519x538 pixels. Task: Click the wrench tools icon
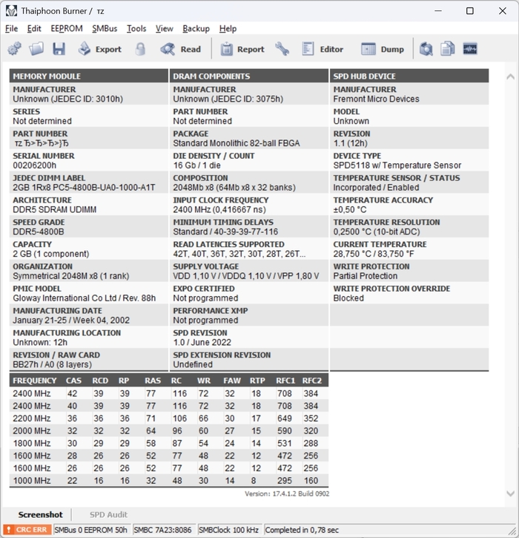282,49
